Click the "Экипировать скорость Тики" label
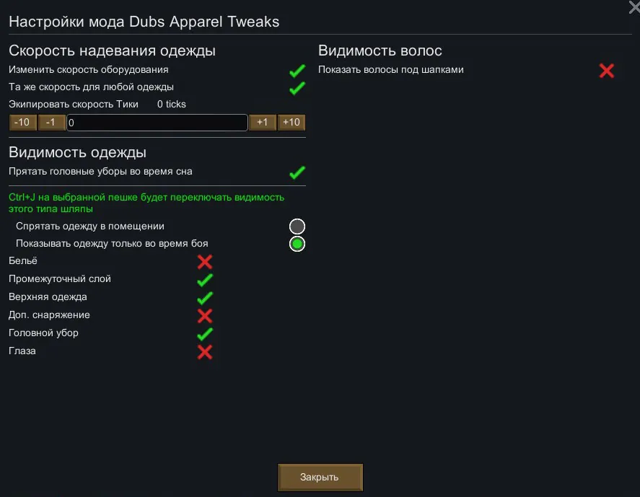This screenshot has height=497, width=640. click(x=74, y=104)
